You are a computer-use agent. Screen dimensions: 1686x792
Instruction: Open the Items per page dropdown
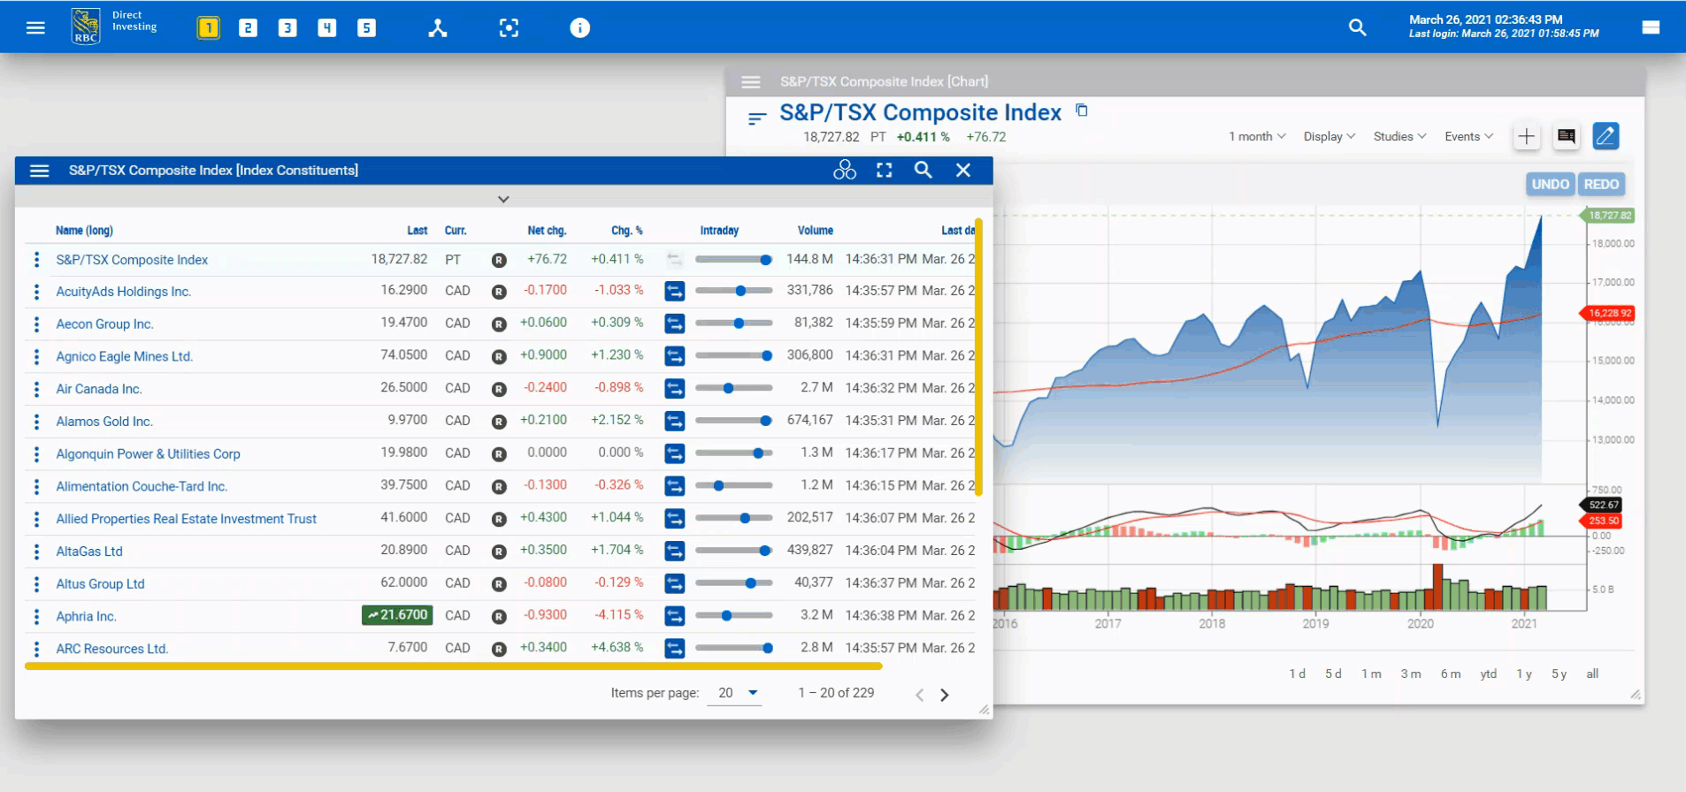[736, 693]
